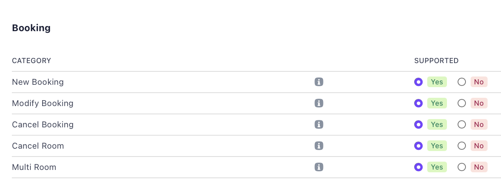Open the Modify Booking info icon
The height and width of the screenshot is (179, 501).
click(x=319, y=103)
